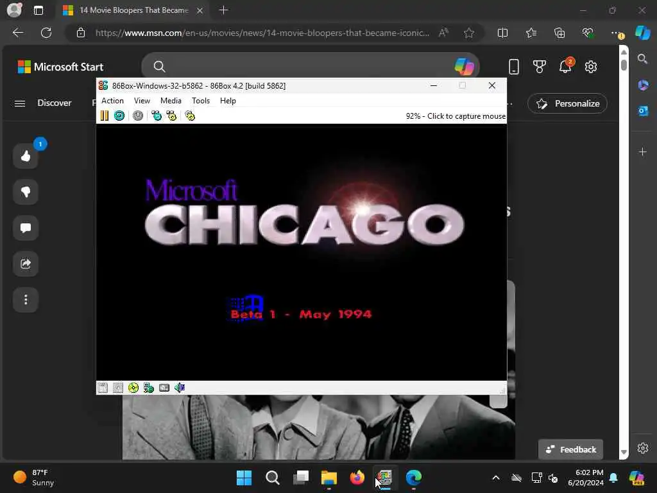Click network status bar icon
657x493 pixels.
[149, 388]
